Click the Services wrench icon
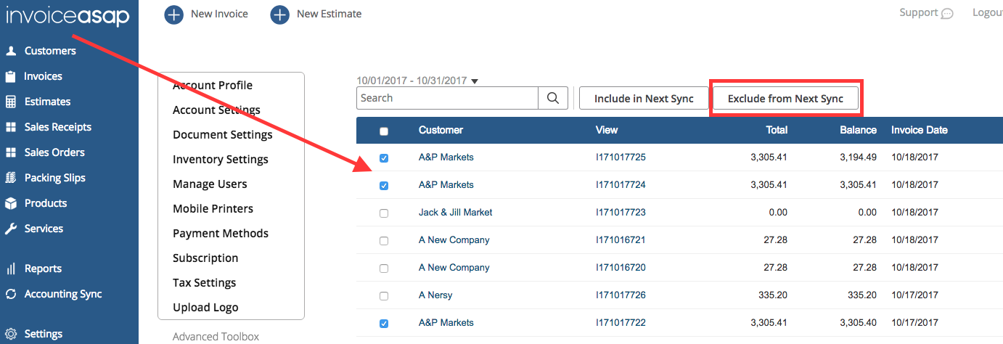The height and width of the screenshot is (344, 1003). tap(11, 229)
